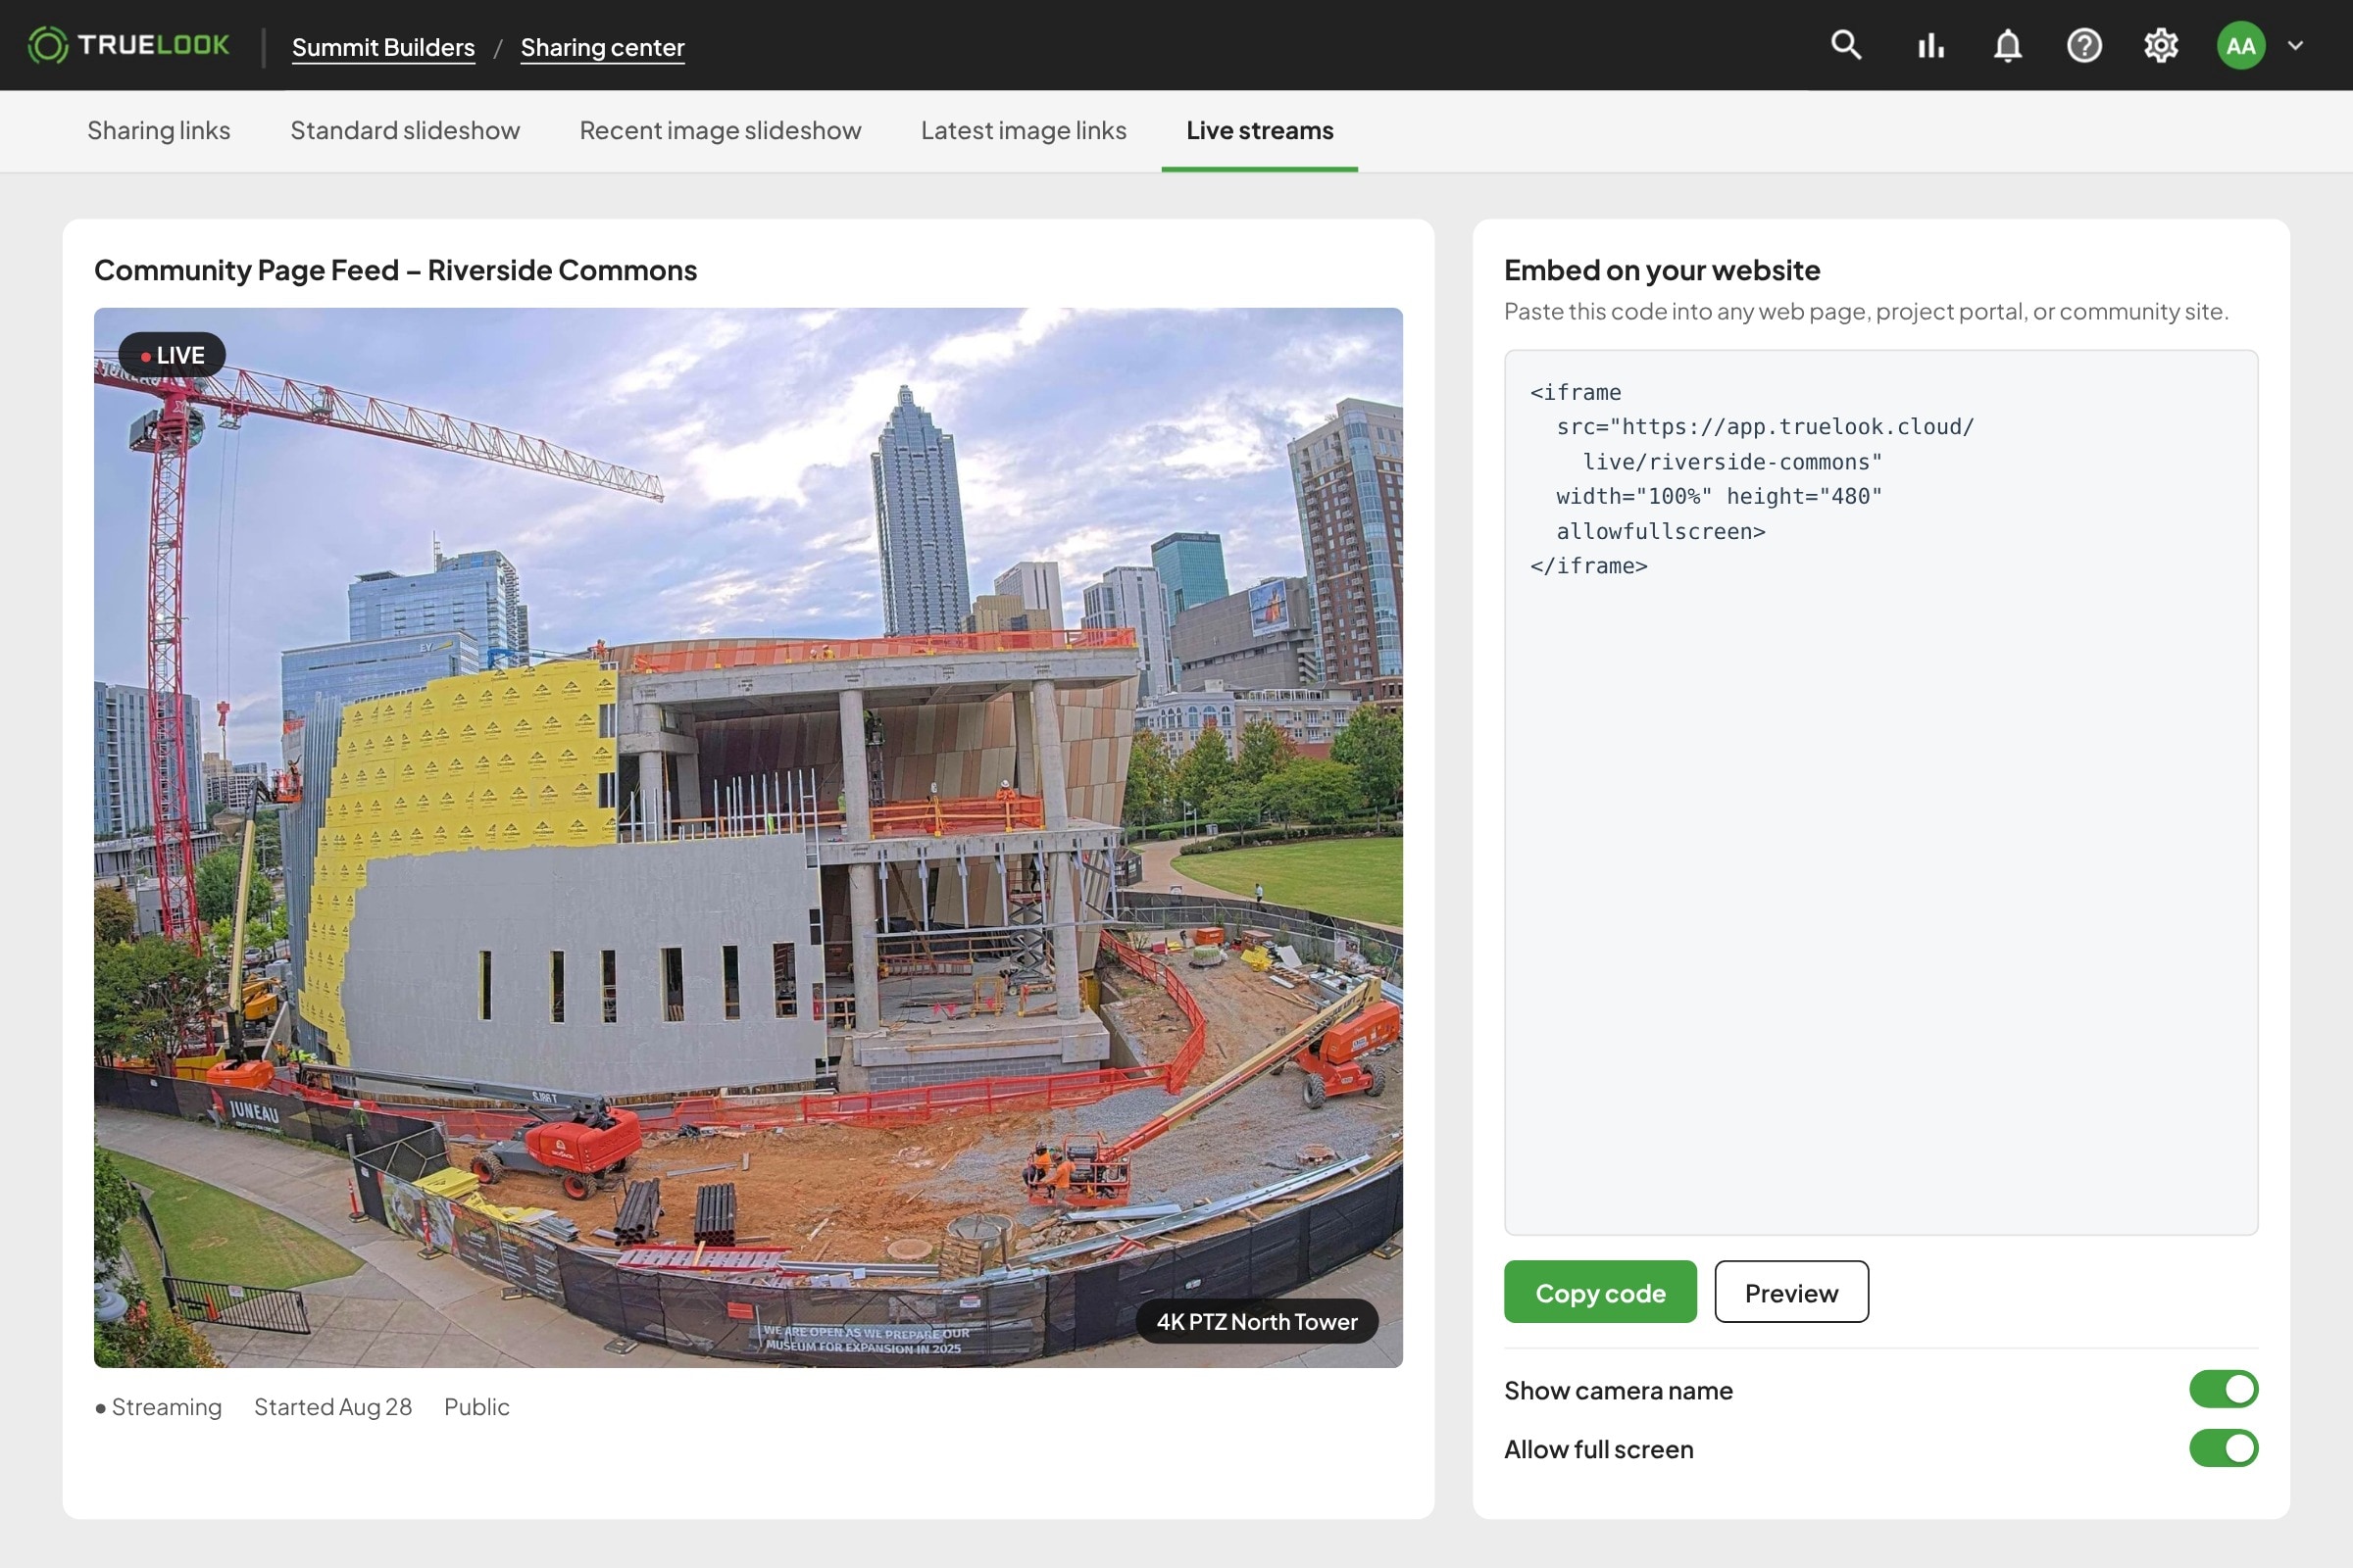Viewport: 2353px width, 1568px height.
Task: Toggle Show camera name switch
Action: click(2224, 1389)
